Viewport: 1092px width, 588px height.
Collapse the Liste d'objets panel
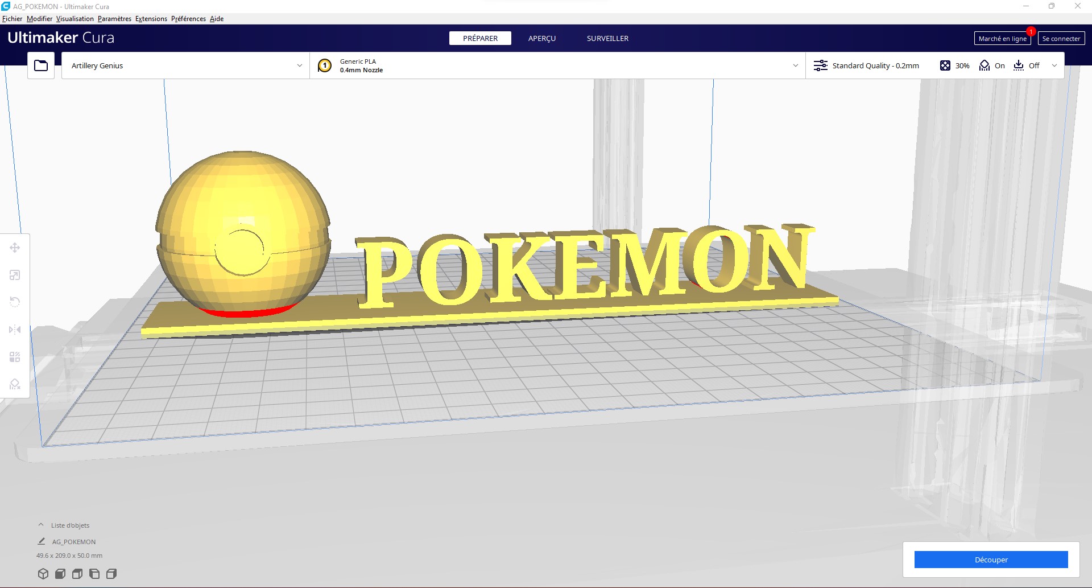coord(40,524)
